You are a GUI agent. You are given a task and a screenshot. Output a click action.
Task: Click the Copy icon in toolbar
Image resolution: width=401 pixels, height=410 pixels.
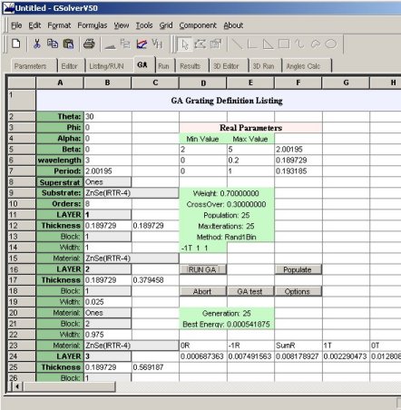point(53,44)
